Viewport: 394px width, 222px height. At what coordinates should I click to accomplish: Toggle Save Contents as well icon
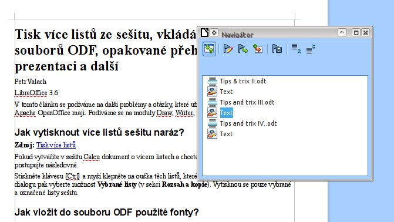[x=277, y=49]
